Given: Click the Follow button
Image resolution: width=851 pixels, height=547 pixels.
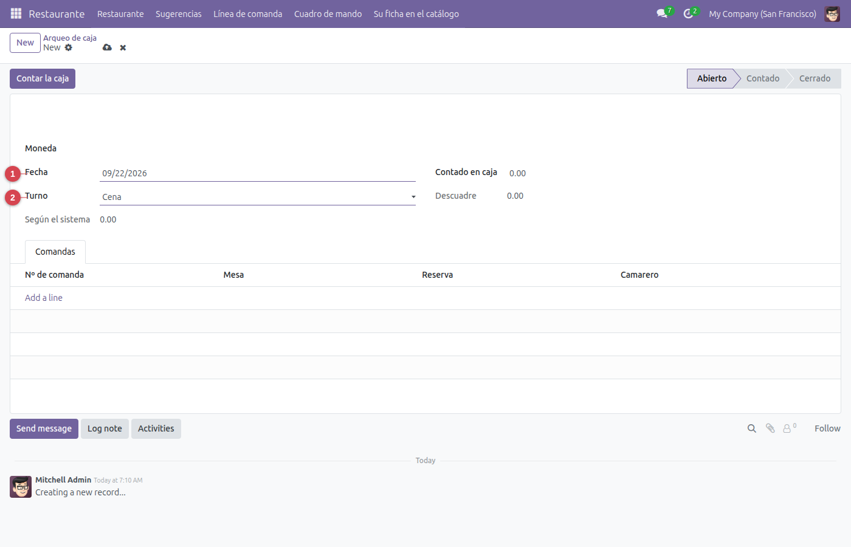Looking at the screenshot, I should tap(827, 428).
